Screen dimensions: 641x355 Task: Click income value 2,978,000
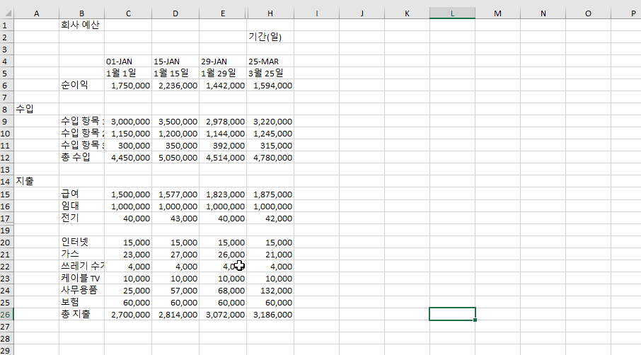click(x=223, y=122)
